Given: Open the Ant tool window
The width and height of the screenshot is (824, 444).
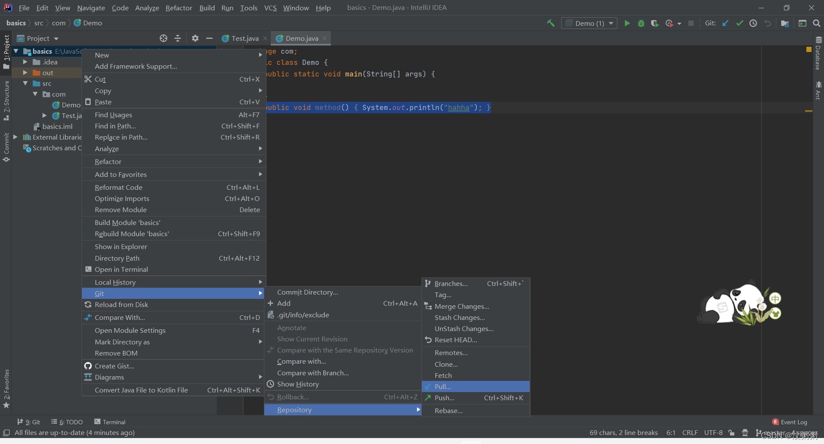Looking at the screenshot, I should click(x=818, y=91).
